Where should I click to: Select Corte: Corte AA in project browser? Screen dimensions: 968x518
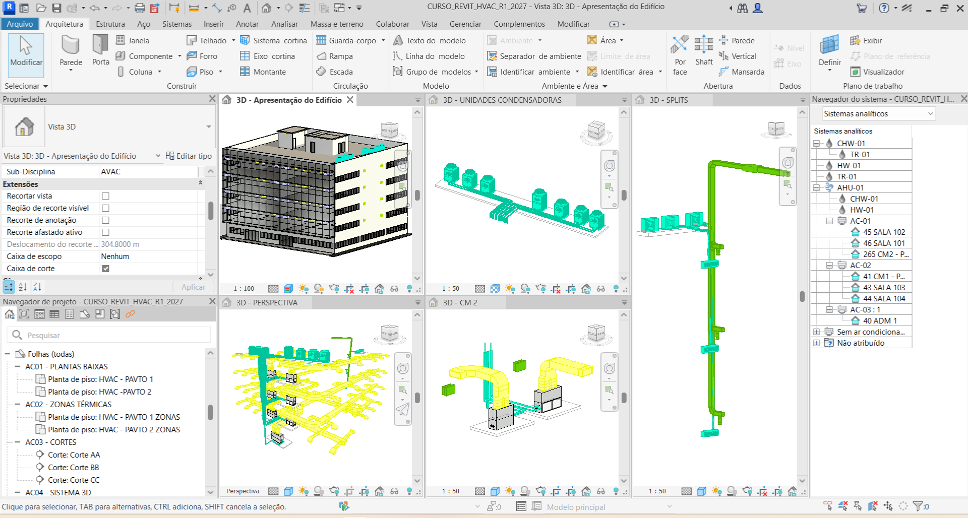coord(74,455)
